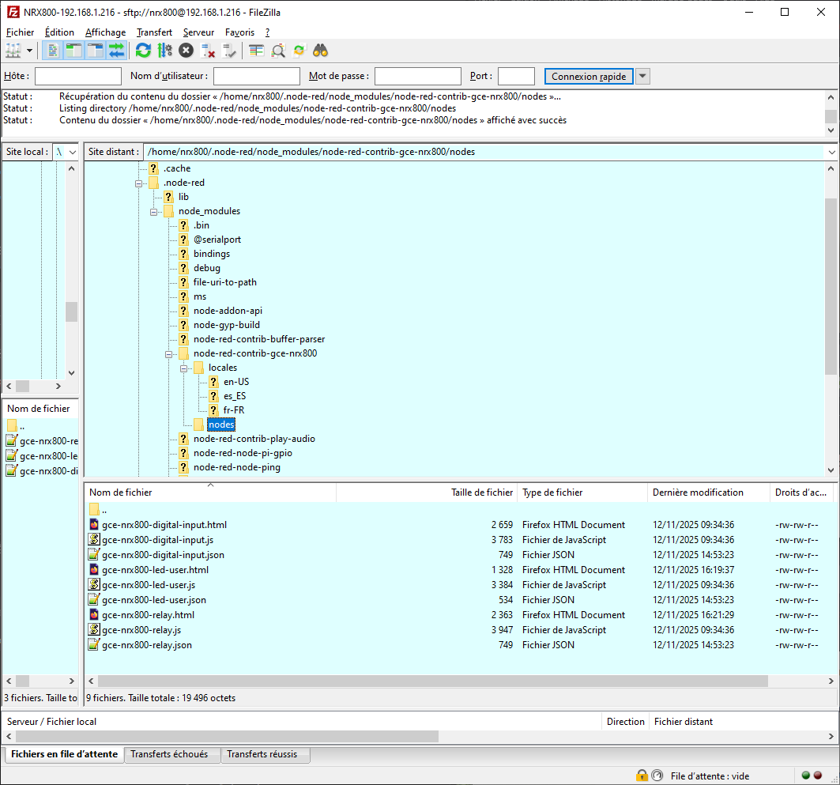Click the Hôte input field
840x785 pixels.
coord(78,77)
